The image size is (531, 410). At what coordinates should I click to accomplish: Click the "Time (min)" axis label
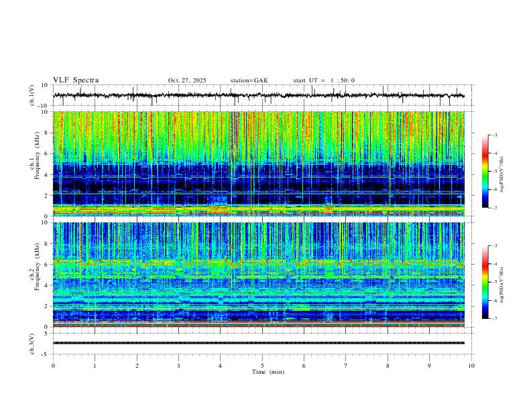point(268,372)
